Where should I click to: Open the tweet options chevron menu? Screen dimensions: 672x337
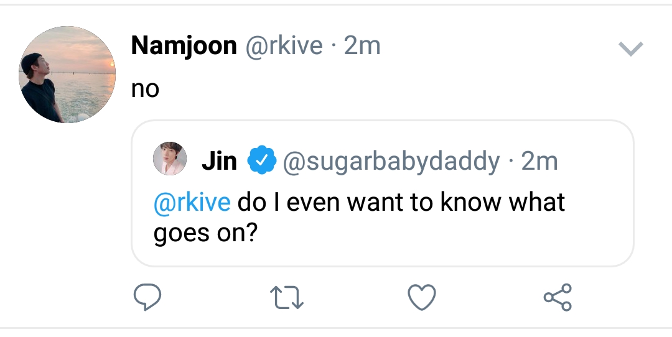(631, 49)
